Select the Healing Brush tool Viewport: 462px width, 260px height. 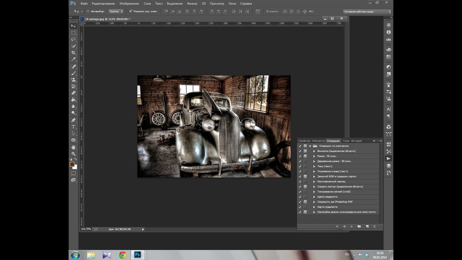coord(74,66)
